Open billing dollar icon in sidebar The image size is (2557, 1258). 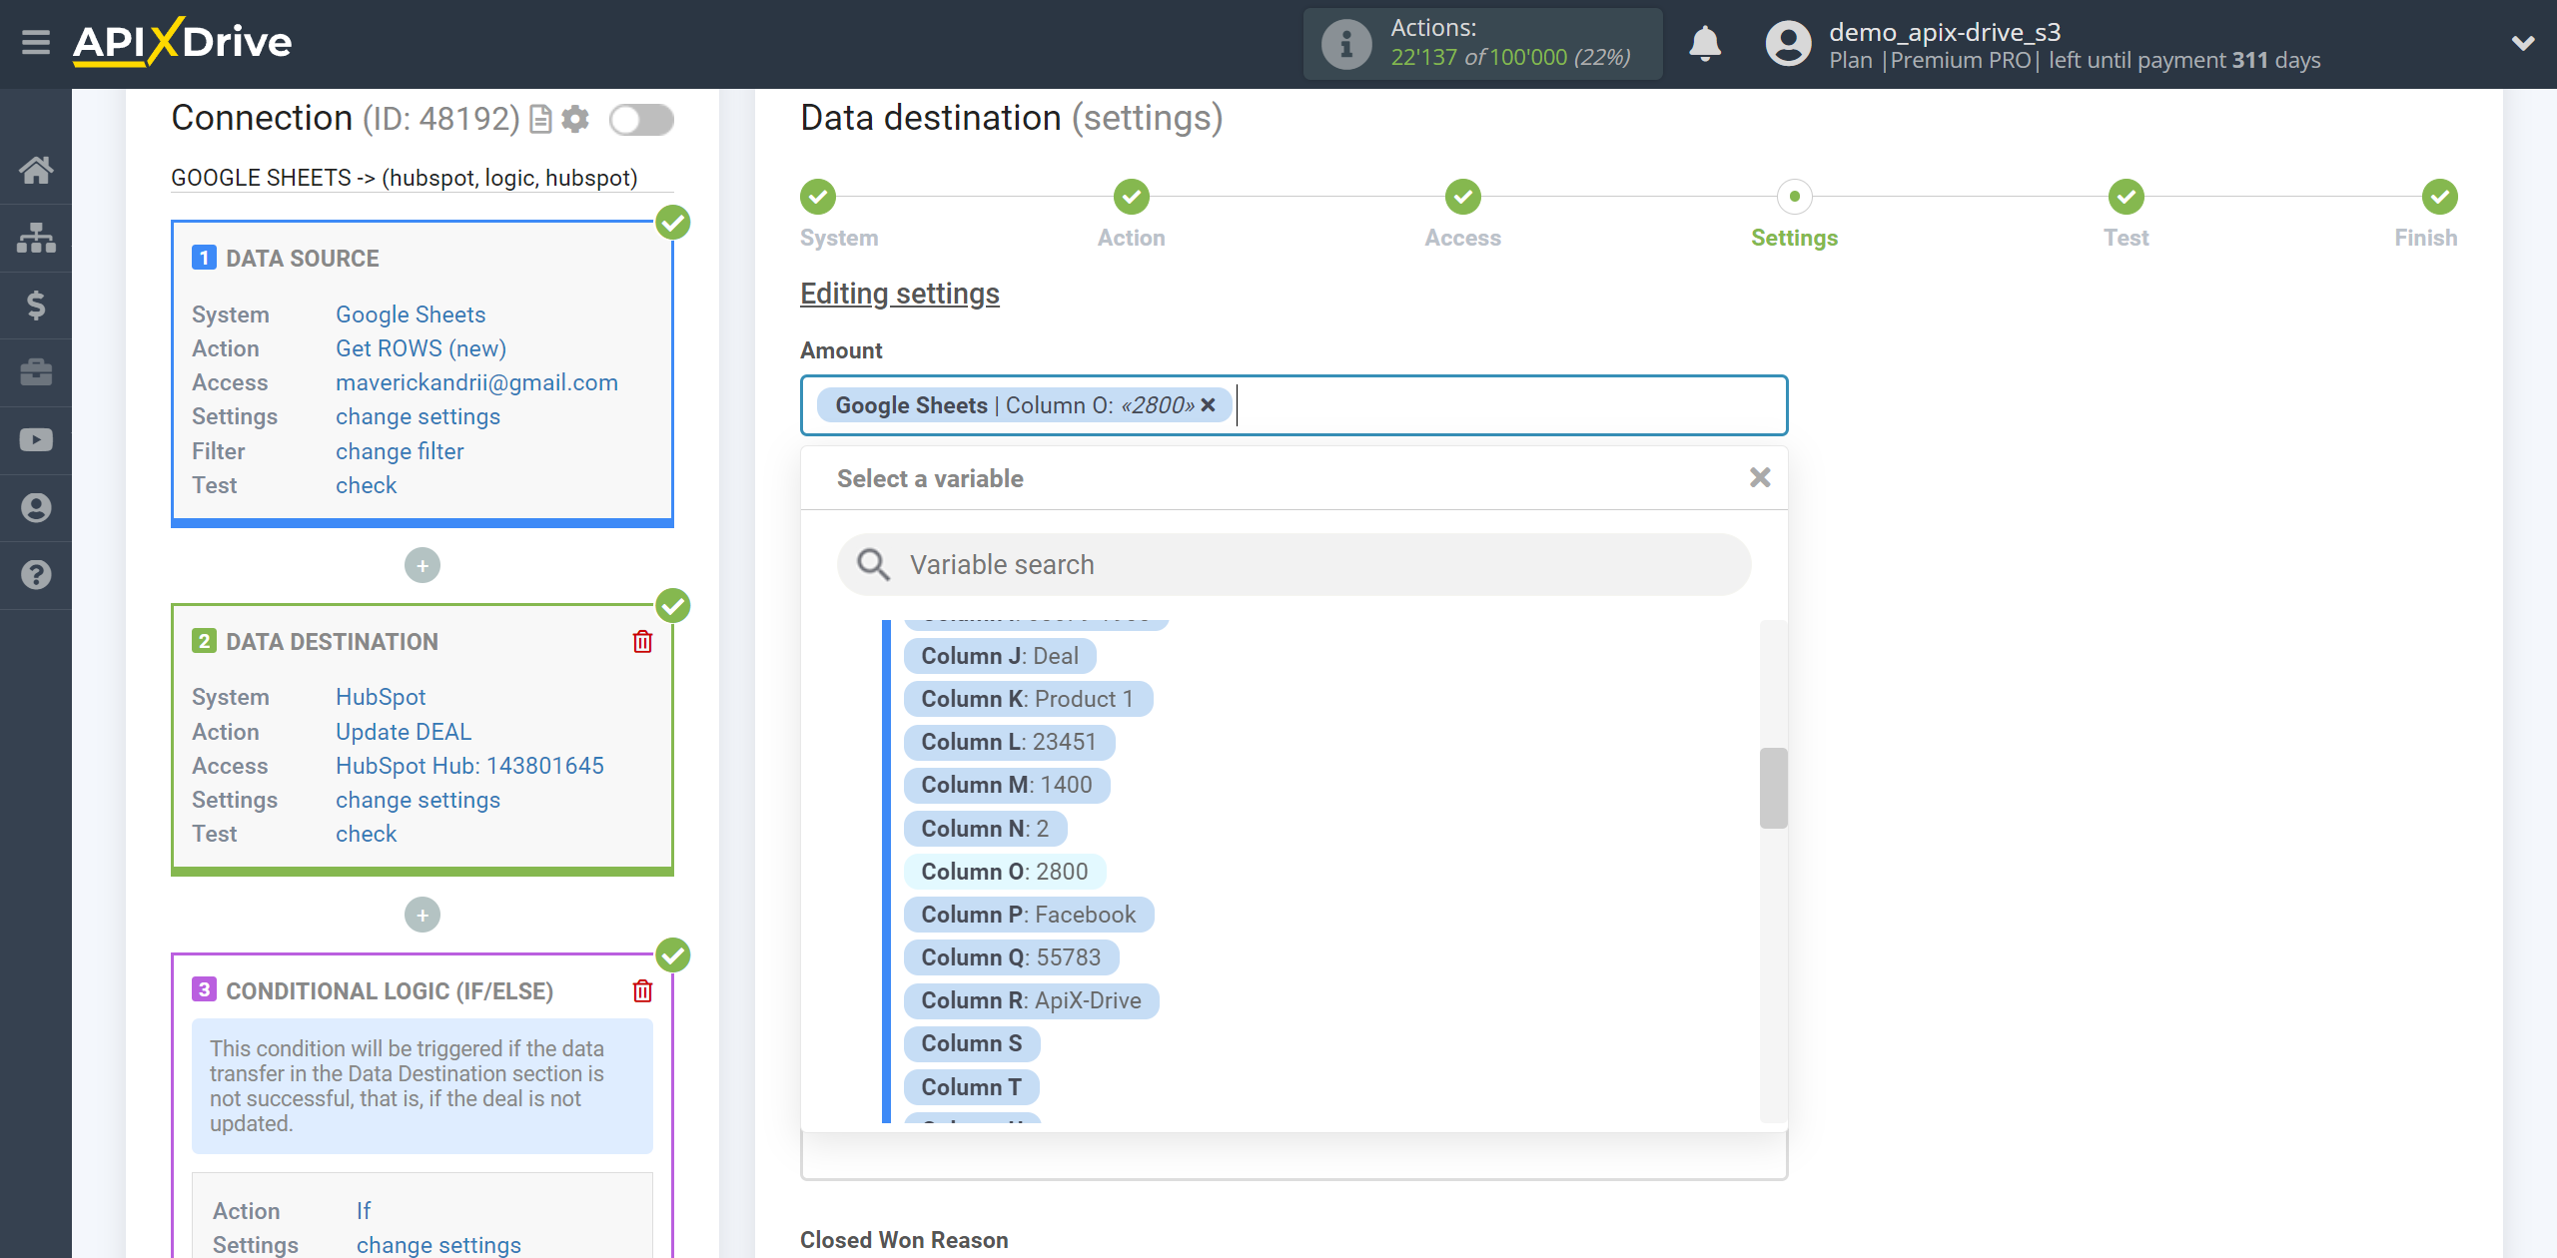point(36,305)
